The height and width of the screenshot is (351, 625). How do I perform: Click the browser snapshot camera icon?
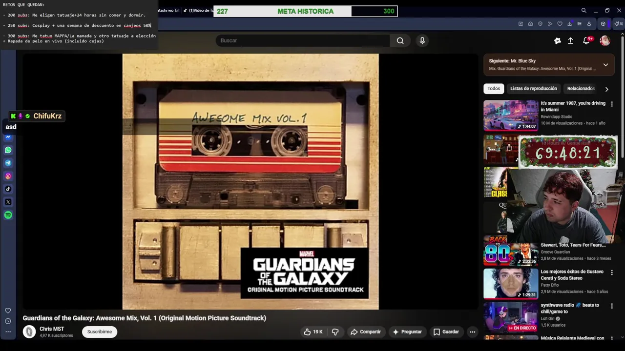click(x=530, y=24)
